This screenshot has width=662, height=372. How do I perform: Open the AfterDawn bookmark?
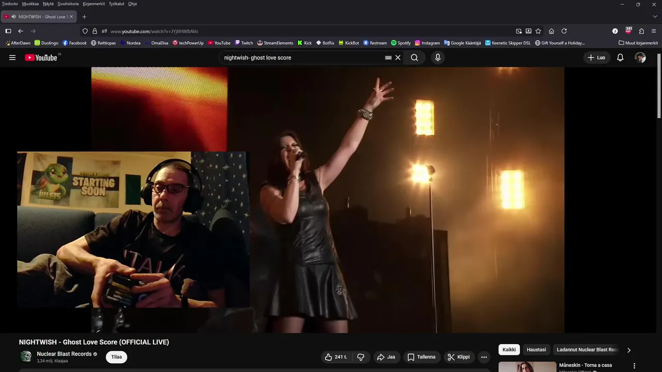pyautogui.click(x=18, y=43)
